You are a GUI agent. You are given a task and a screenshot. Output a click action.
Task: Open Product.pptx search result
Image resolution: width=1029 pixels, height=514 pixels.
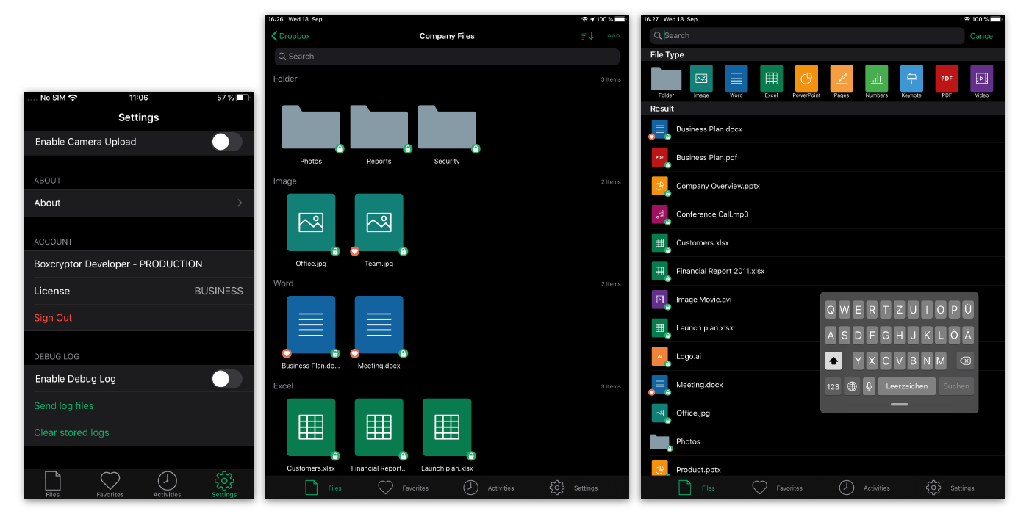tap(822, 470)
